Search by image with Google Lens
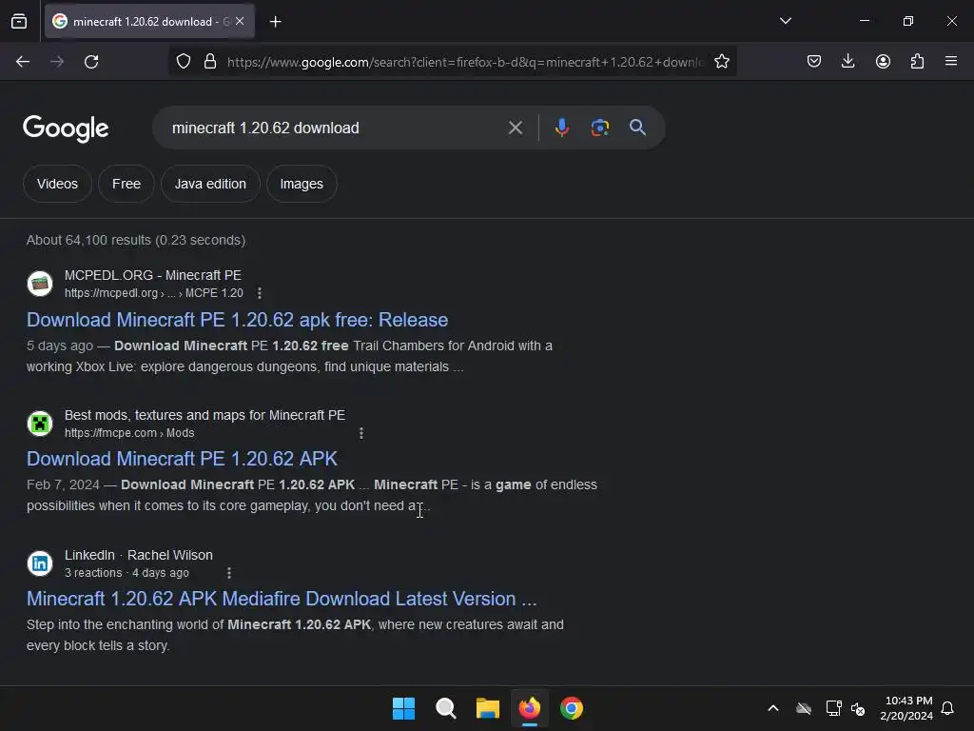Image resolution: width=974 pixels, height=731 pixels. pos(599,128)
